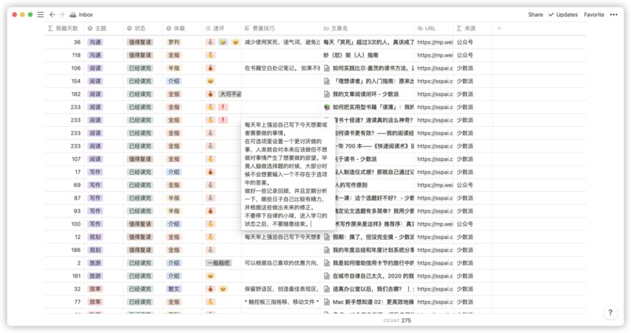Screen dimensions: 631x333
Task: Open the 文章名 column header menu
Action: [367, 28]
